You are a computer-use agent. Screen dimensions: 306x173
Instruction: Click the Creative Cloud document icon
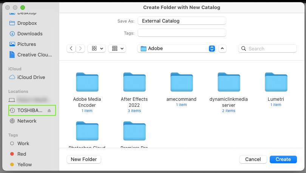click(12, 55)
